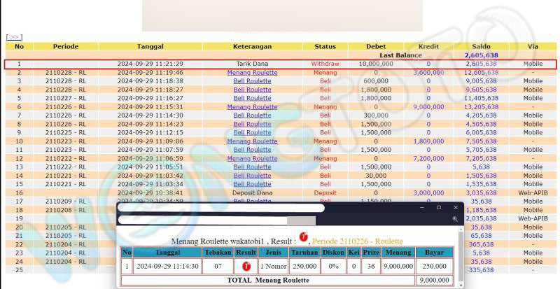Click the zoom magnifier icon in popup
The width and height of the screenshot is (560, 289).
point(454,219)
